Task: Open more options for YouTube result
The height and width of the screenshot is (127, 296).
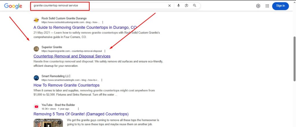Action: [x=78, y=109]
